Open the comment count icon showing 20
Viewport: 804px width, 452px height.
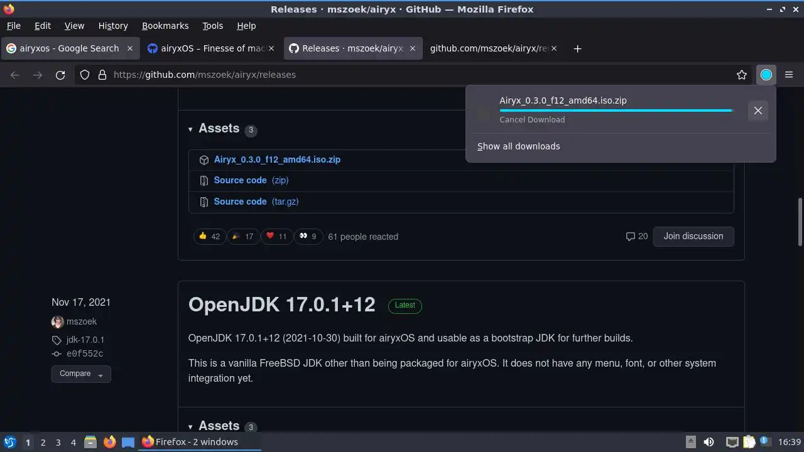637,236
